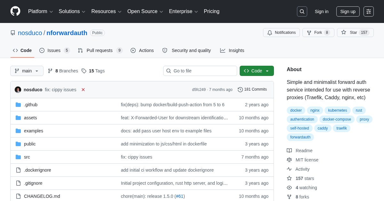Open the nosduco owner profile link

pos(30,33)
